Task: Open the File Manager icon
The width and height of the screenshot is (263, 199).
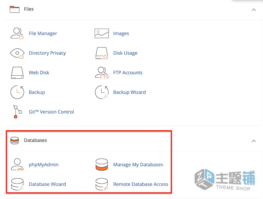Action: point(17,33)
